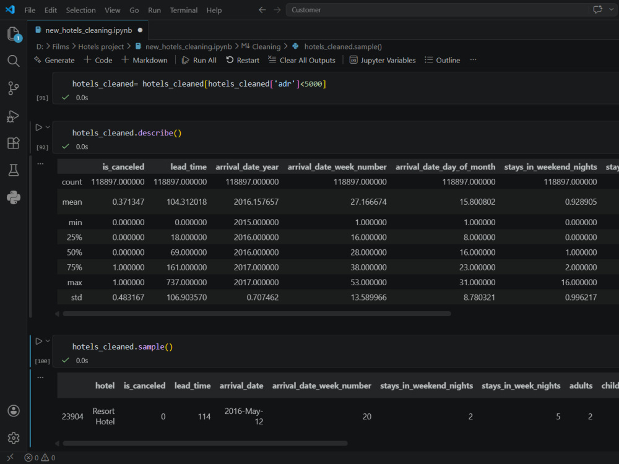Open the Extensions view

(x=14, y=143)
